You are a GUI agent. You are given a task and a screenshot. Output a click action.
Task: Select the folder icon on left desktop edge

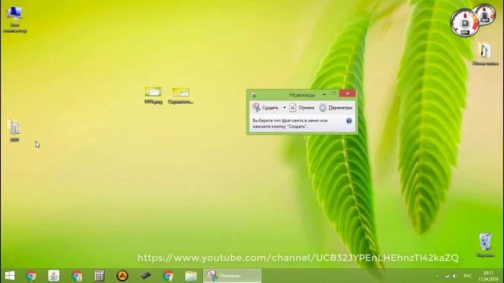[14, 130]
